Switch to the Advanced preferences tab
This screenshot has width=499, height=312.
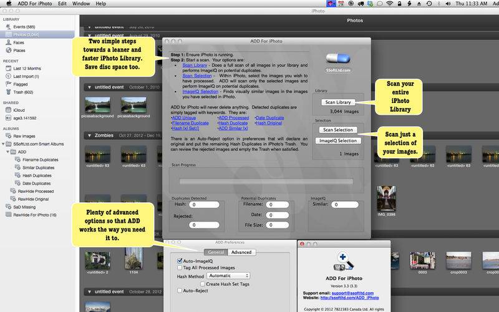pyautogui.click(x=241, y=252)
